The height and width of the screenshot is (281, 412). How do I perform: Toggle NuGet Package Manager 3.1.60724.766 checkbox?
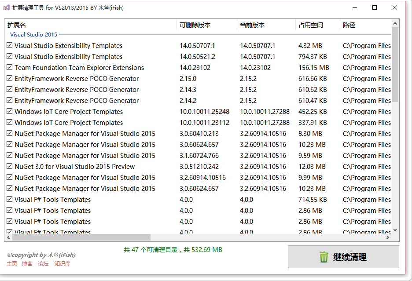pos(9,156)
